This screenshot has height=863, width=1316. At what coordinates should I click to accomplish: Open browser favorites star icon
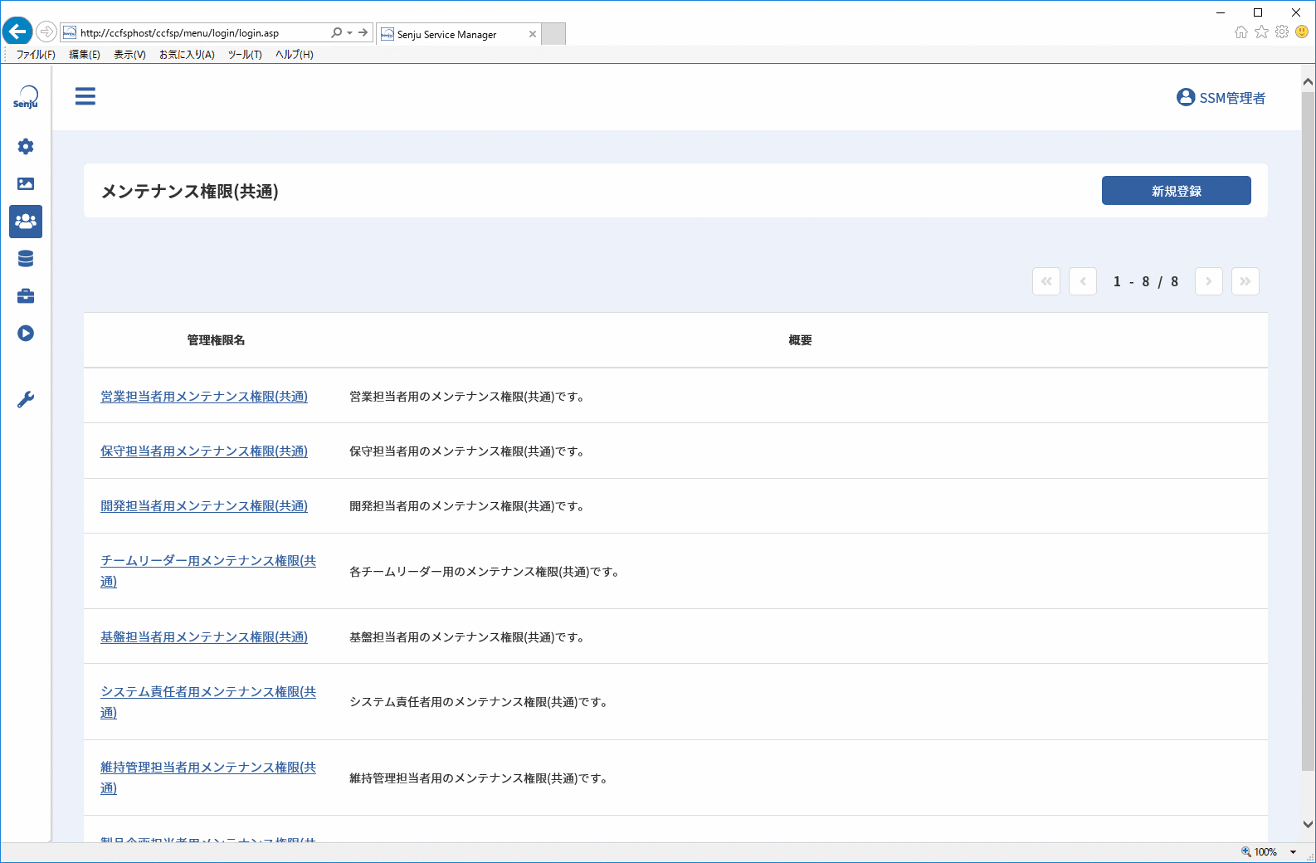[1262, 32]
